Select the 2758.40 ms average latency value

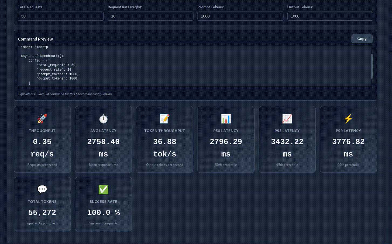point(104,148)
